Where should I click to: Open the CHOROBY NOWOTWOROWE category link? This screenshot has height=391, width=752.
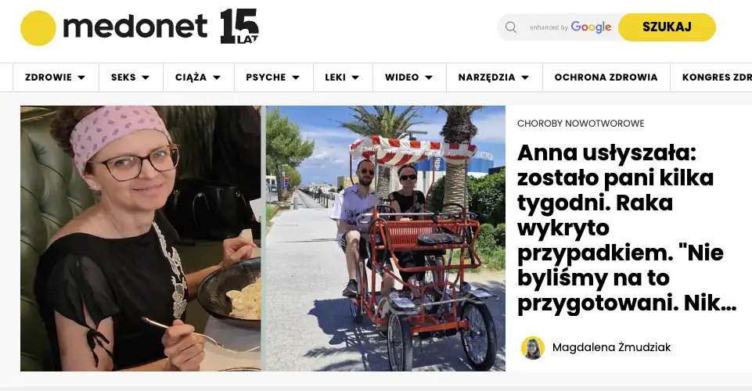[581, 124]
